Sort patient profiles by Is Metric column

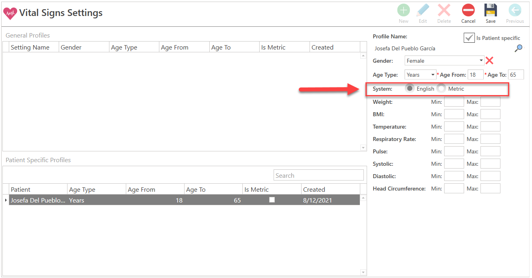tap(272, 189)
